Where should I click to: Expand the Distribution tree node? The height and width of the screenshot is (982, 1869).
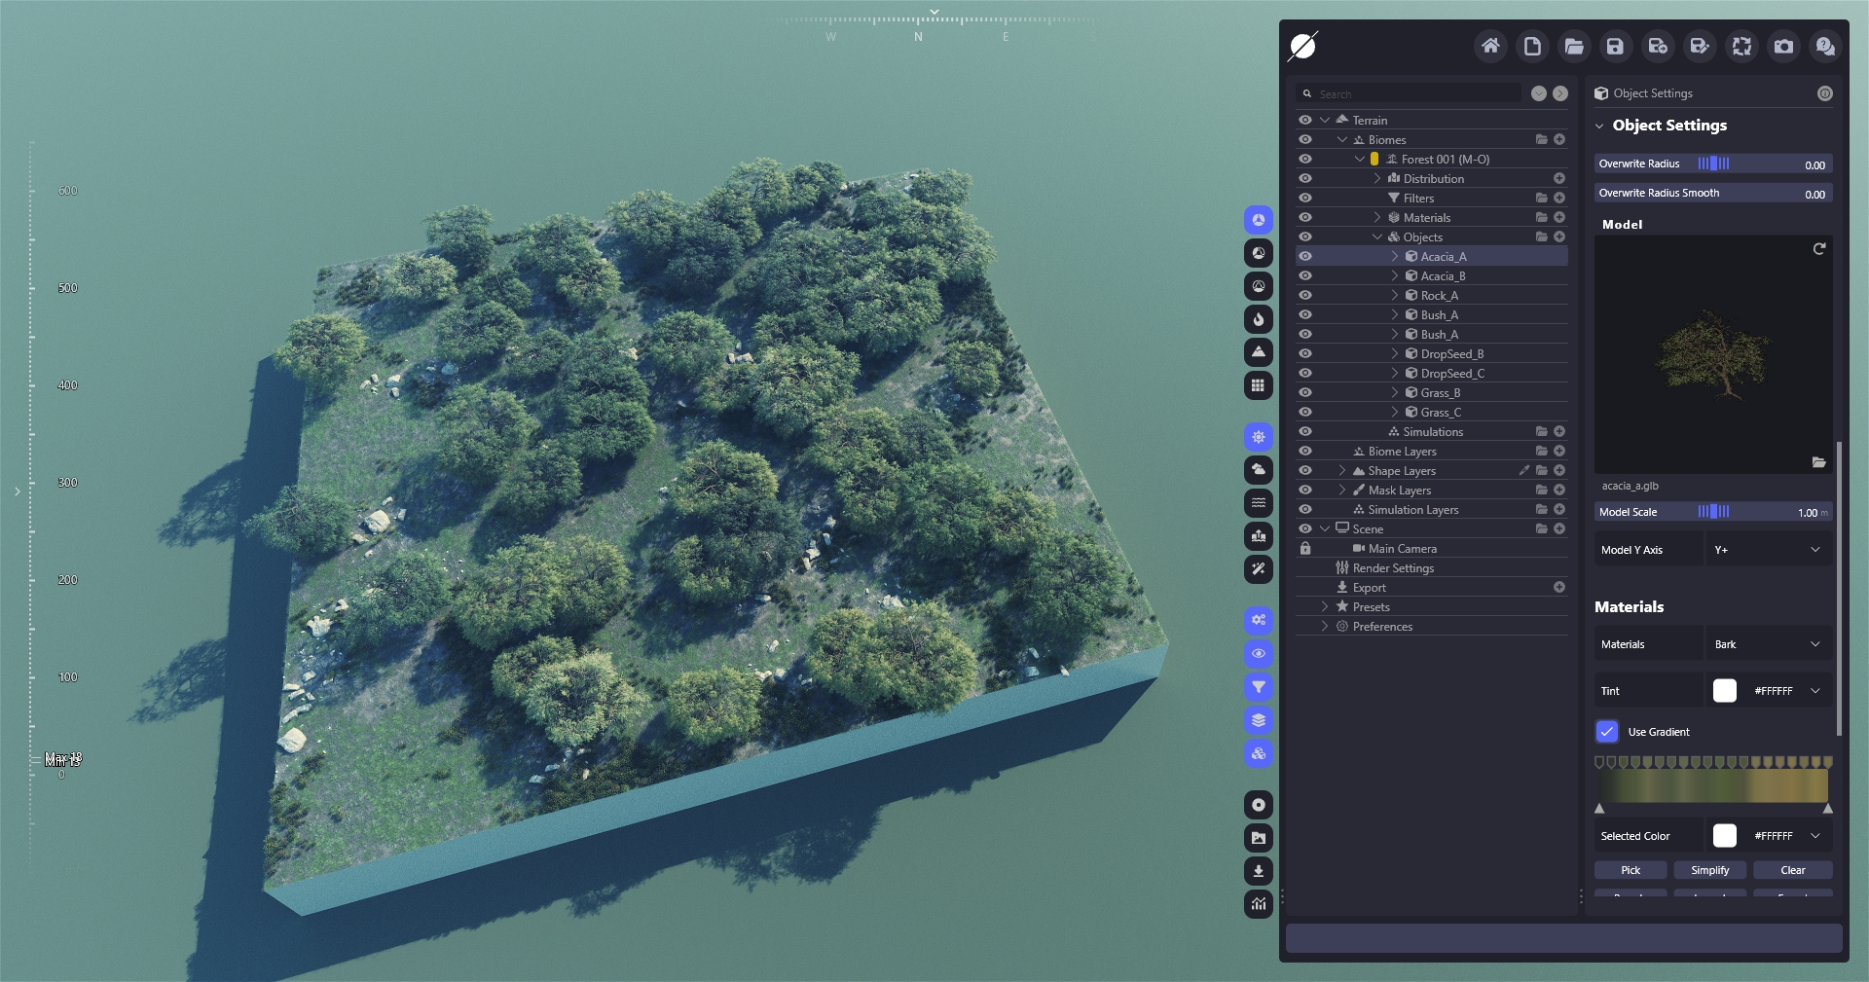click(1377, 178)
